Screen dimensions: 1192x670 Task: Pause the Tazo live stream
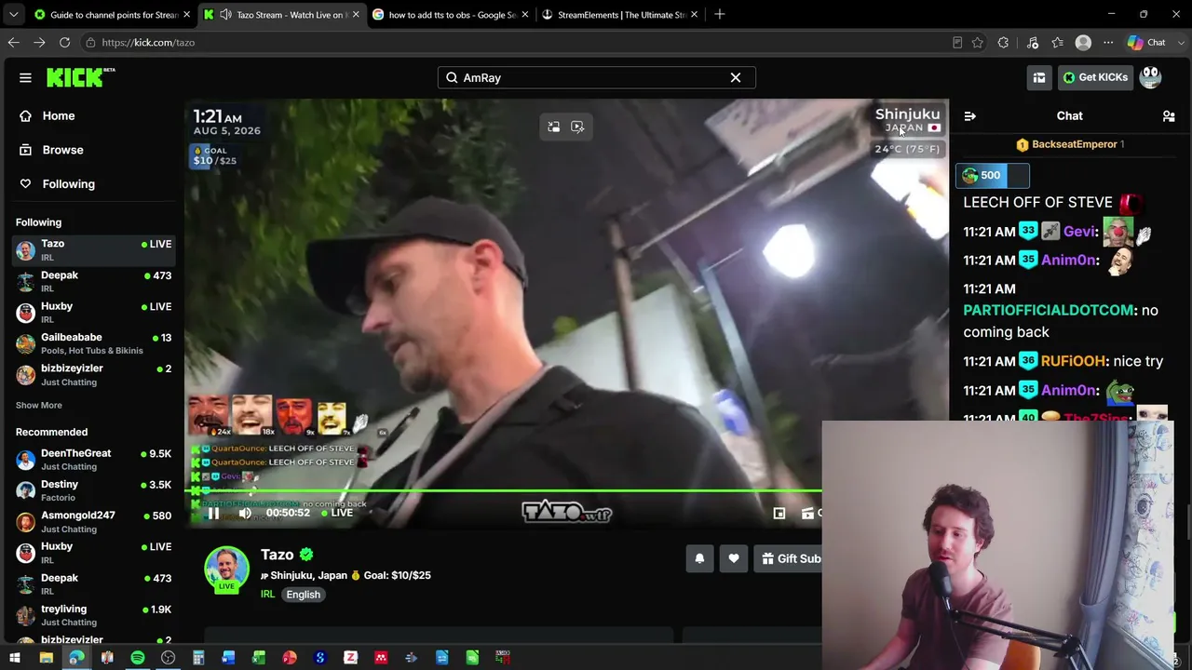213,513
